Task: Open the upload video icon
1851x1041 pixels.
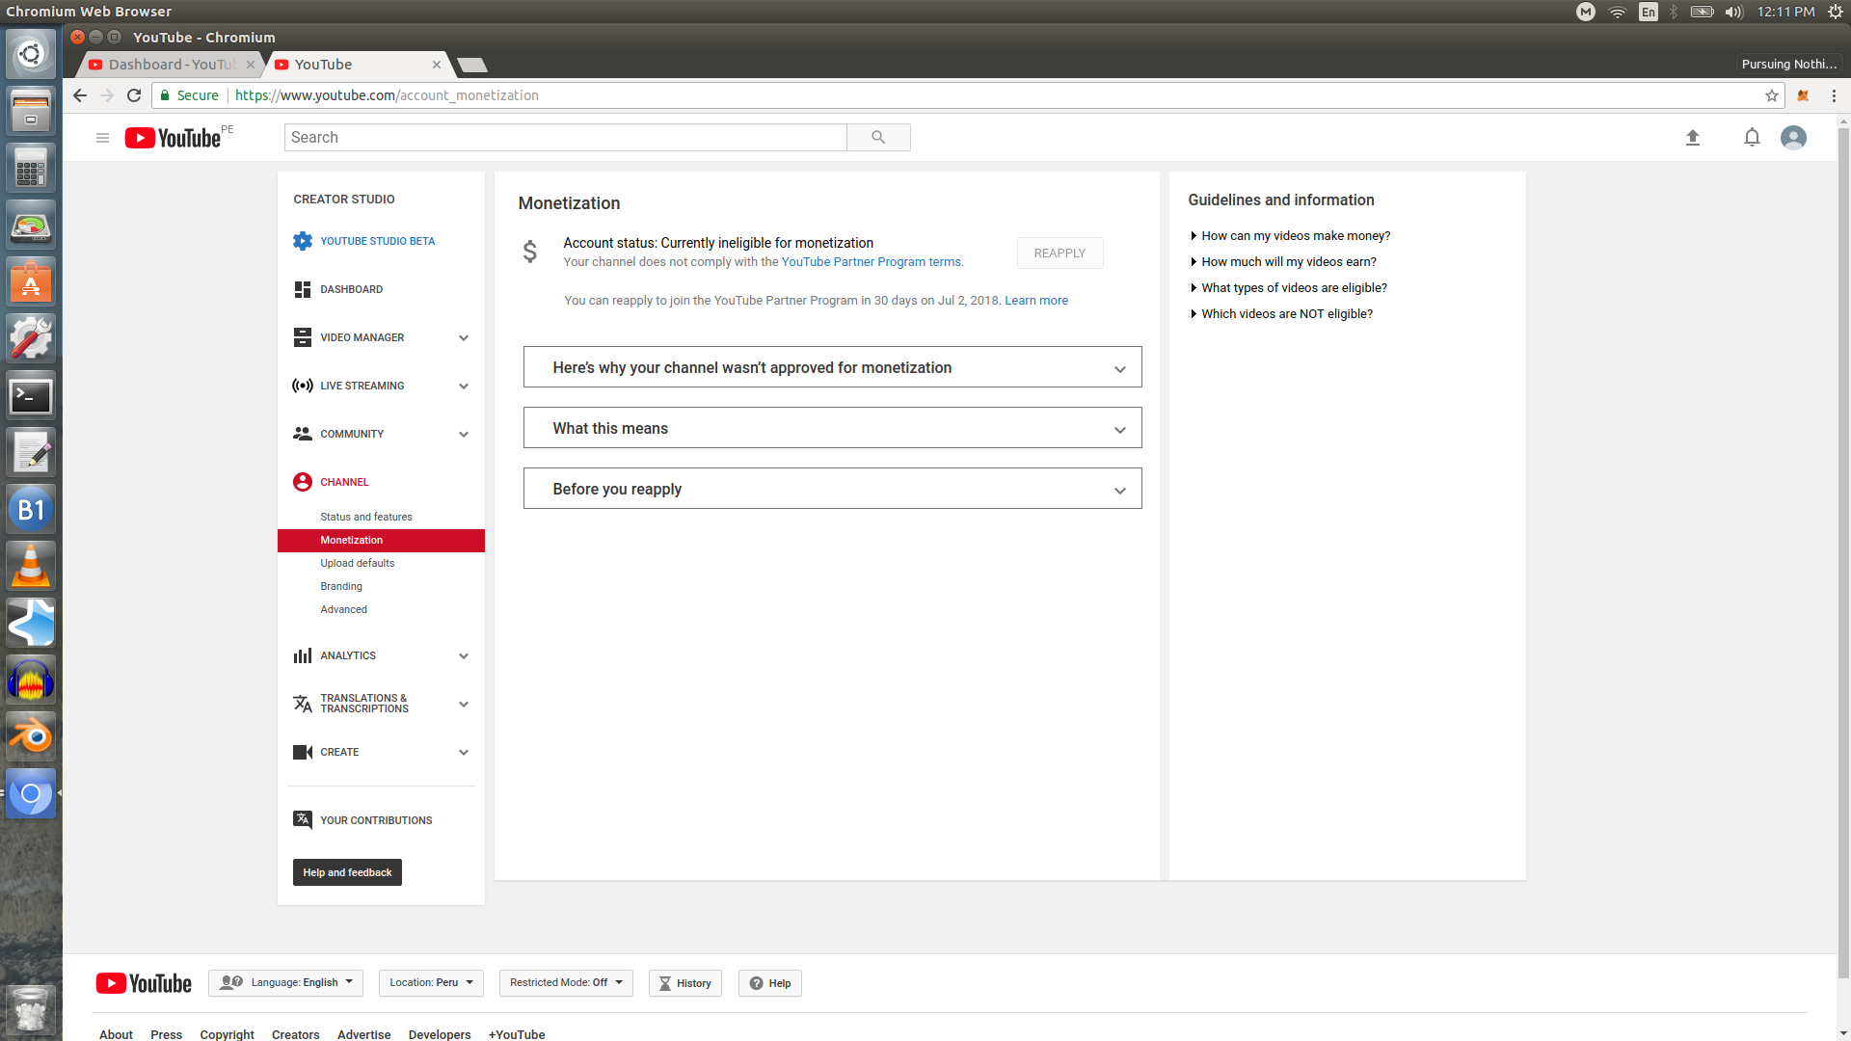Action: tap(1692, 138)
